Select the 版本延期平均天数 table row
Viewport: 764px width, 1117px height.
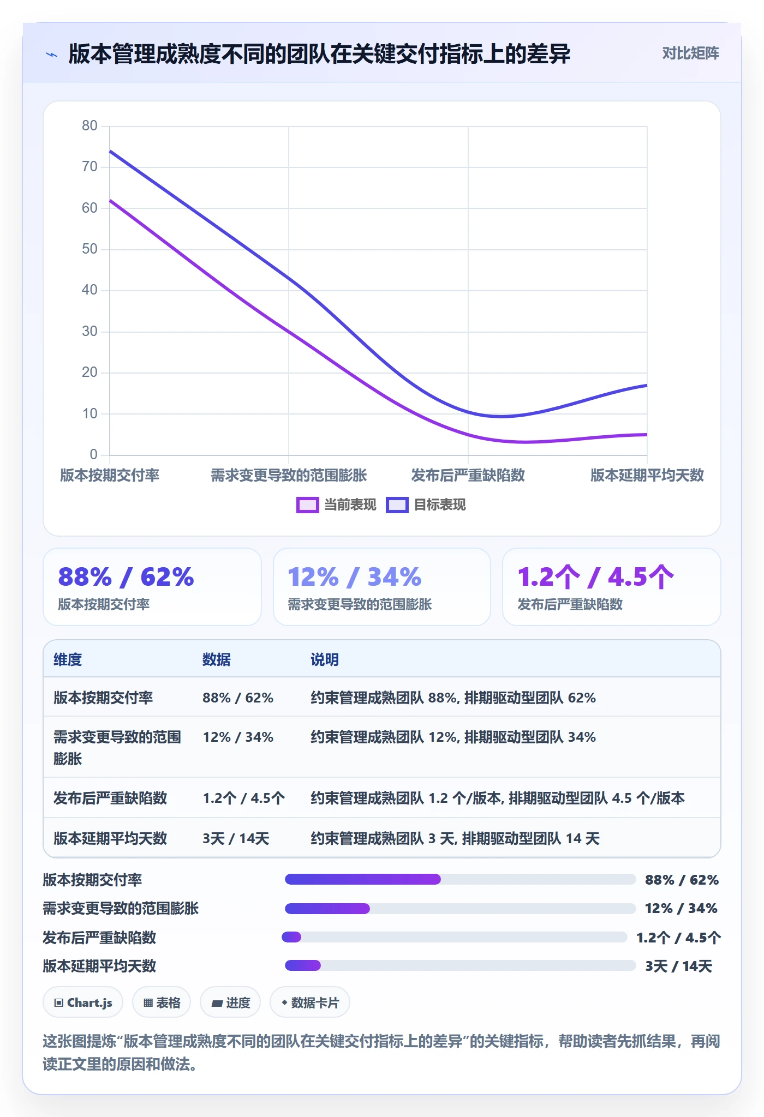coord(382,838)
